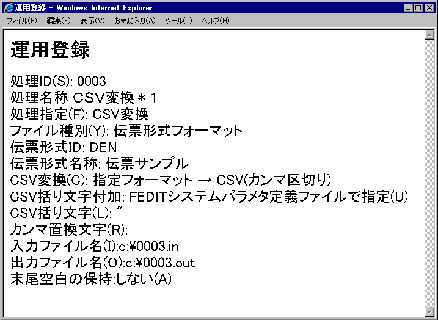Viewport: 438px width, 320px height.
Task: Click the scrollbar up arrow
Action: tap(429, 35)
